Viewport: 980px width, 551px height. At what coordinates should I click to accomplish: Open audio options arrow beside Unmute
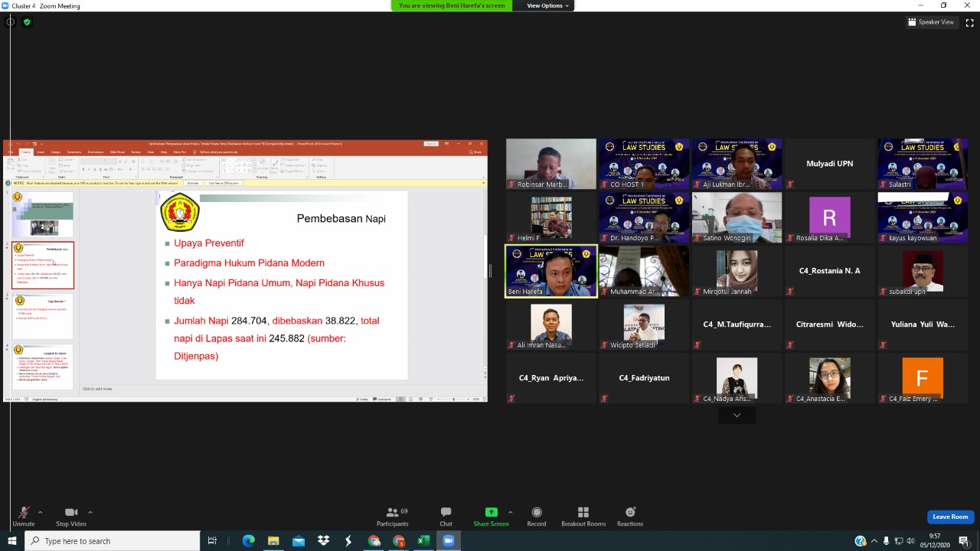click(40, 512)
